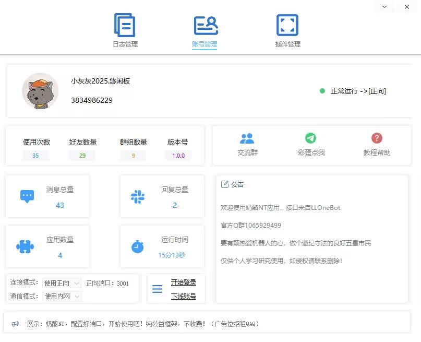This screenshot has height=342, width=421.
Task: Click the 开始登录 login link
Action: [x=183, y=282]
